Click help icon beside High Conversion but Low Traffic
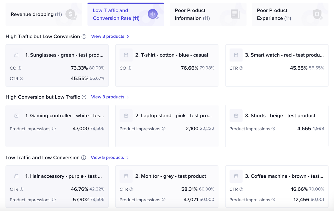 tap(84, 97)
